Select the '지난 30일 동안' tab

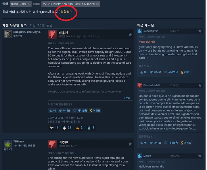click(x=41, y=25)
